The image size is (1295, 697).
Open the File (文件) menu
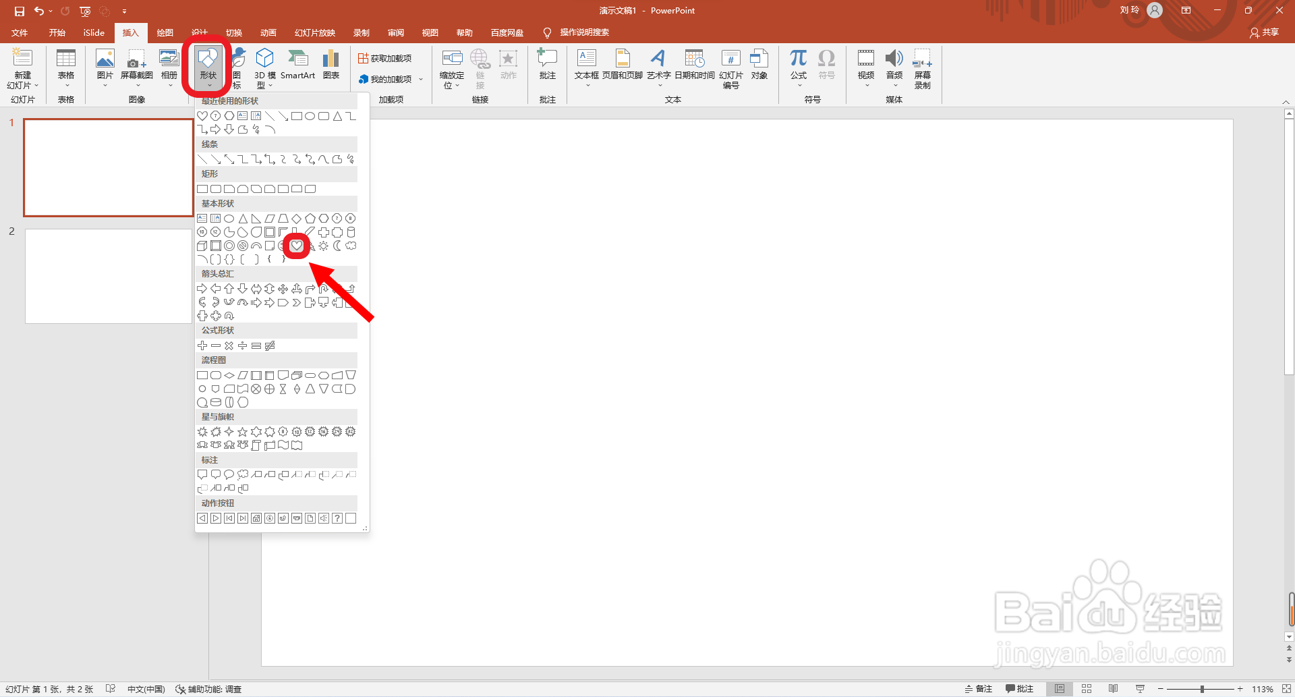coord(20,32)
